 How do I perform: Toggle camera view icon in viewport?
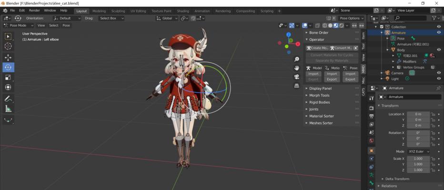point(296,77)
